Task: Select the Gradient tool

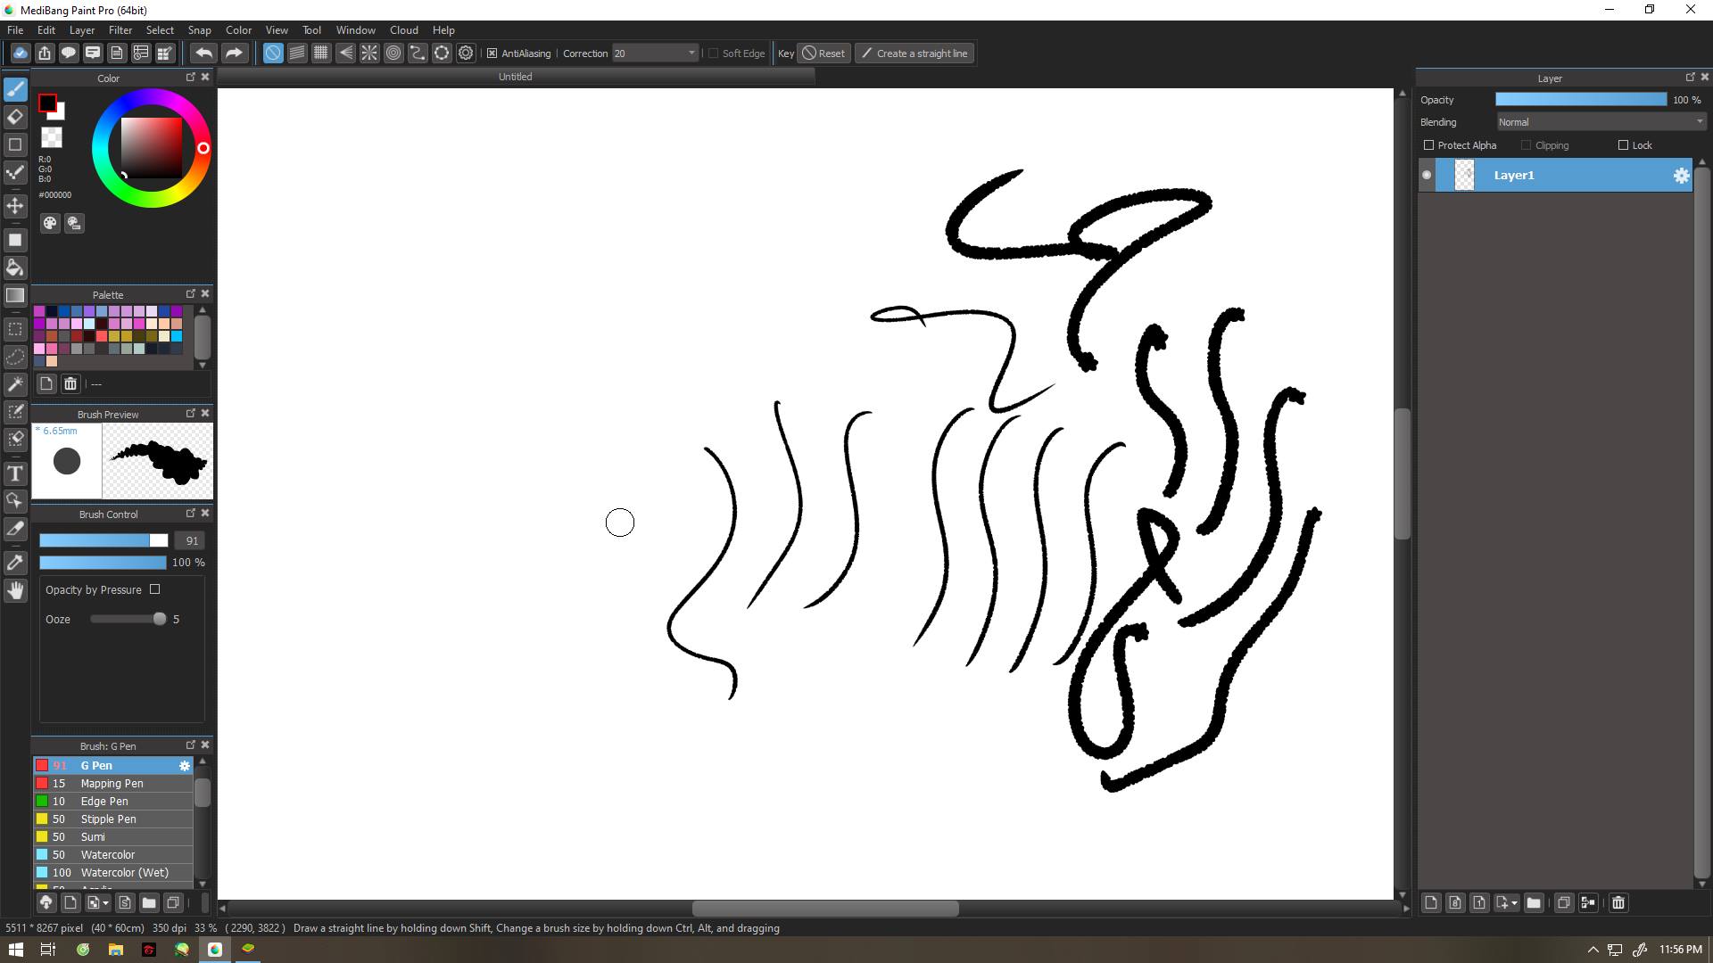Action: [x=15, y=295]
